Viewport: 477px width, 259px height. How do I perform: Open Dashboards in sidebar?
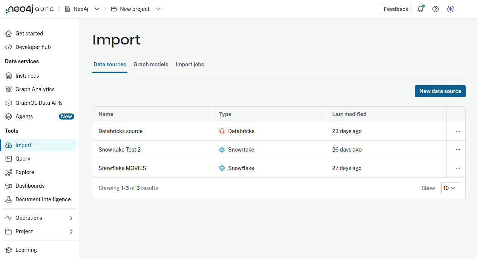[40, 186]
